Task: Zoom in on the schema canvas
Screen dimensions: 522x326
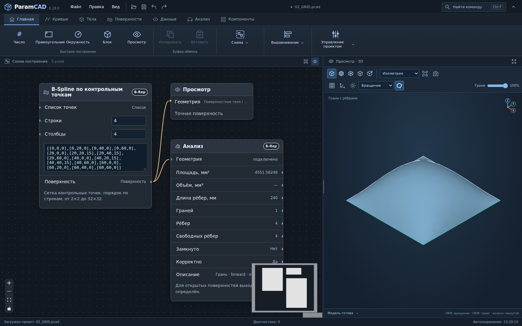Action: click(x=9, y=283)
